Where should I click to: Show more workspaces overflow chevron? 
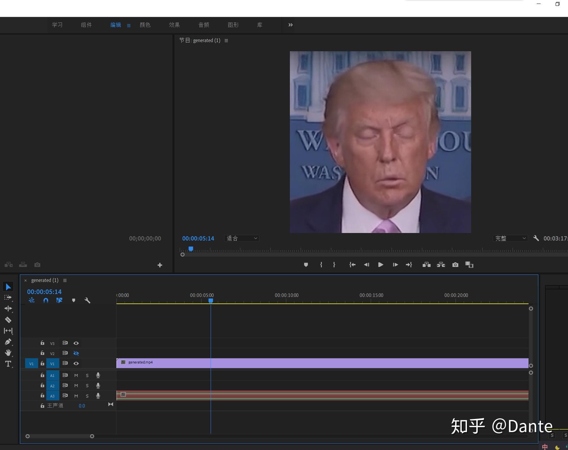click(x=291, y=25)
